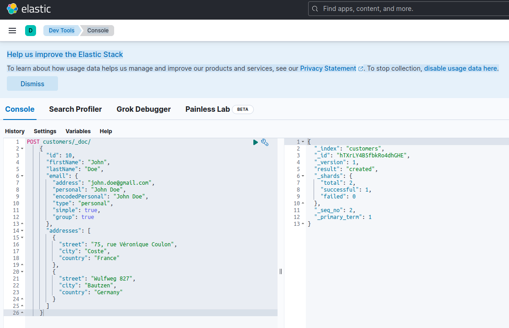Collapse the response root fold at line 1
Screen dimensions: 509x328
303,142
